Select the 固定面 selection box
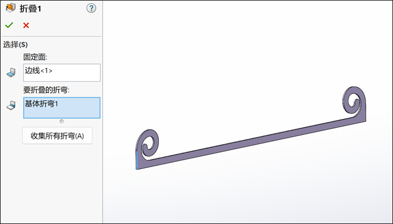Screen dimensions: 393x224 [62, 73]
